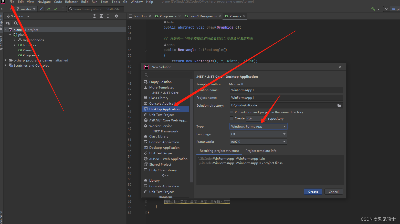Expand the Form1.cs tree node
The height and width of the screenshot is (224, 400).
coord(15,45)
